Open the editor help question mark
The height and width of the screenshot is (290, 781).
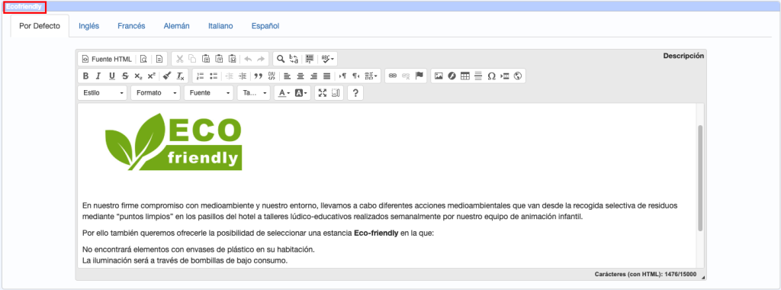[355, 92]
